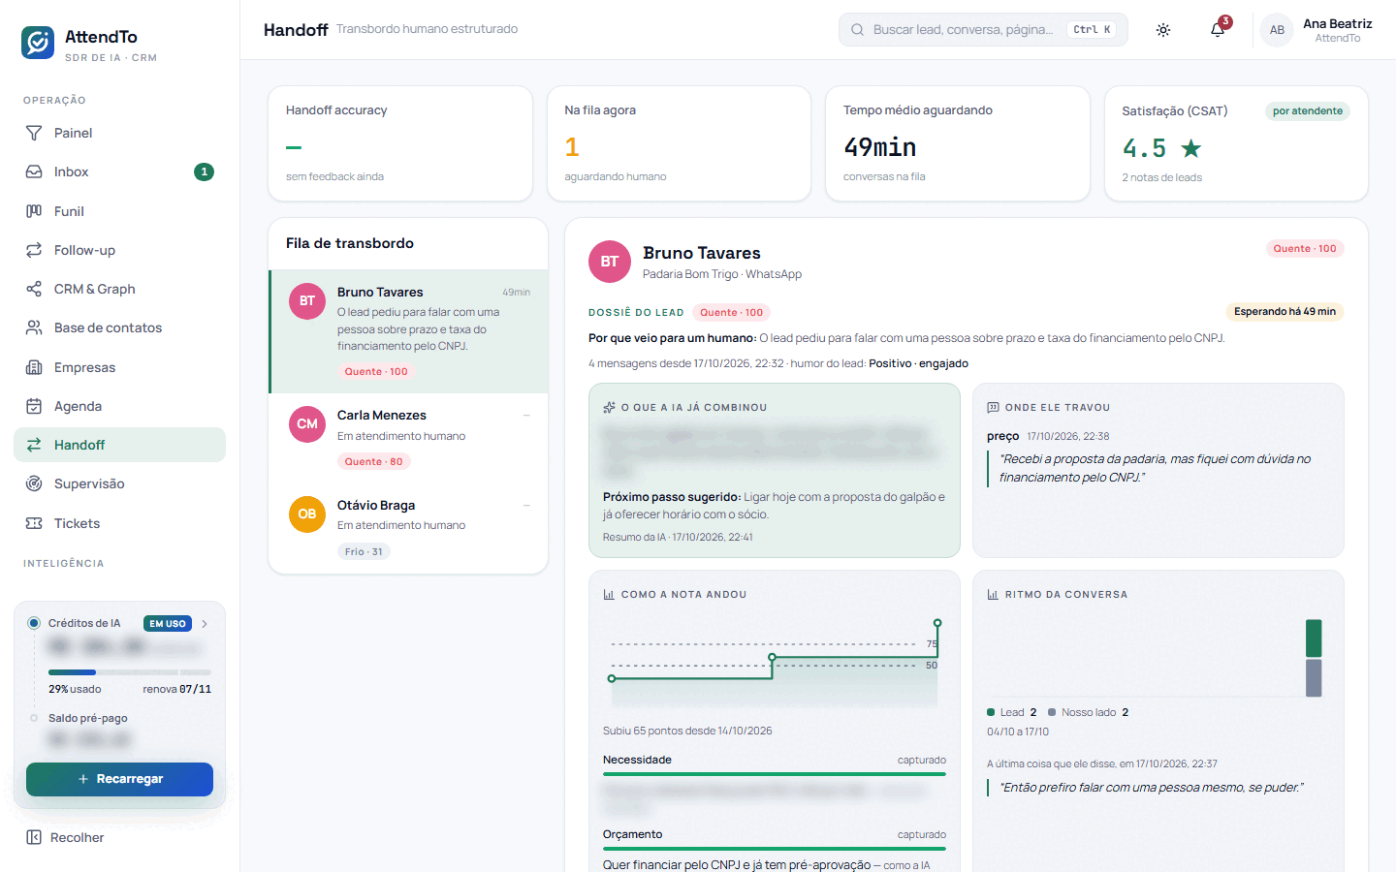Click the Agenda calendar icon
Image resolution: width=1396 pixels, height=872 pixels.
tap(34, 406)
